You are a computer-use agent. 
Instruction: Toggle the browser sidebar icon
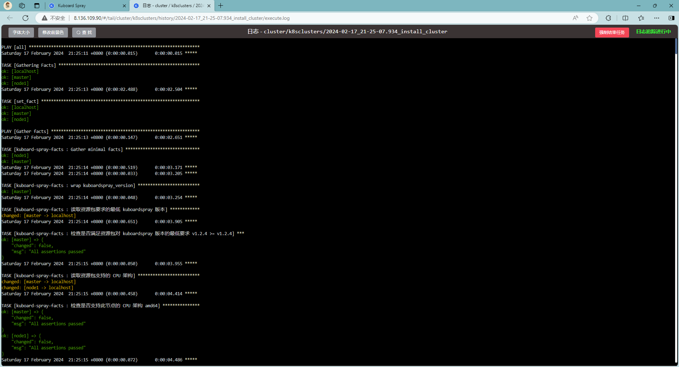671,18
